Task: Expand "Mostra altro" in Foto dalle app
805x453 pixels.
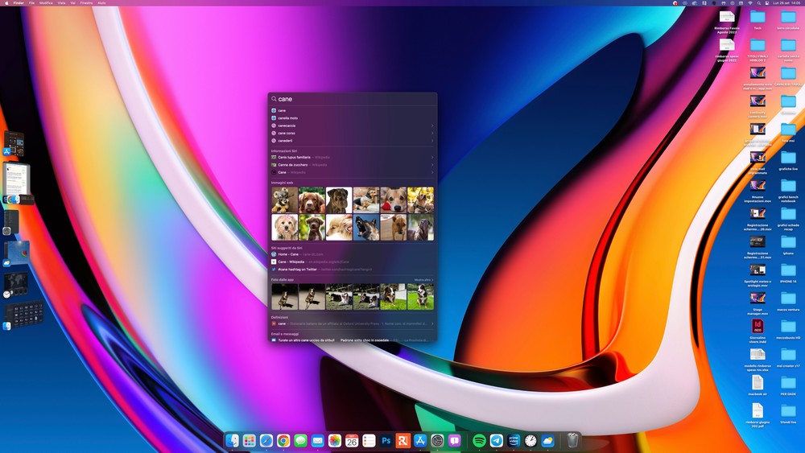Action: (423, 280)
